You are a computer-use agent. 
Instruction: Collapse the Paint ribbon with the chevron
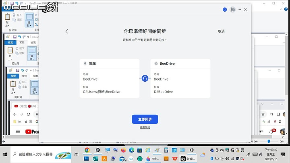click(x=281, y=9)
